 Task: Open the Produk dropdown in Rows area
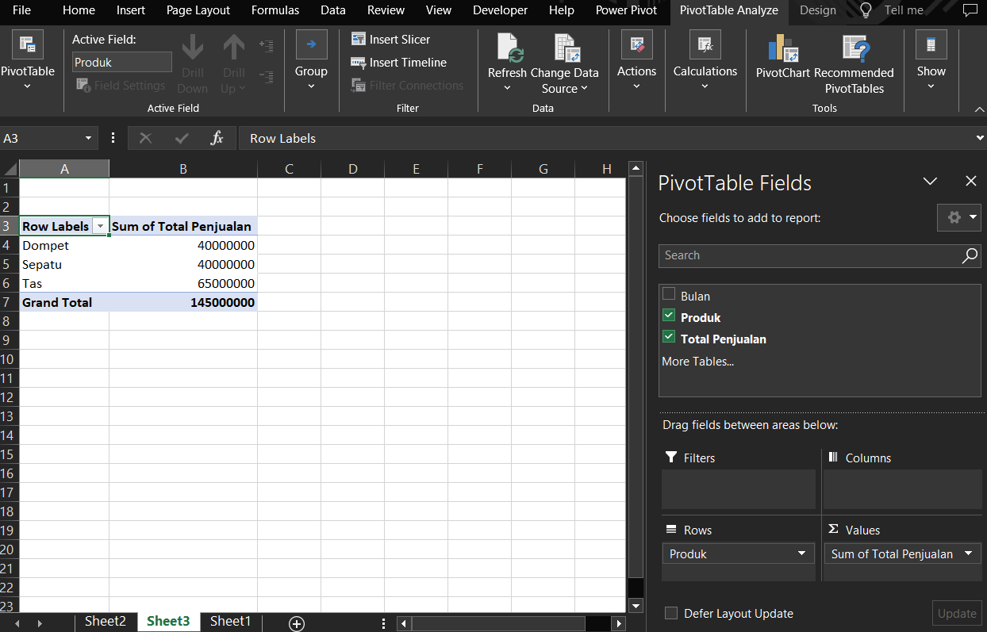(x=802, y=553)
